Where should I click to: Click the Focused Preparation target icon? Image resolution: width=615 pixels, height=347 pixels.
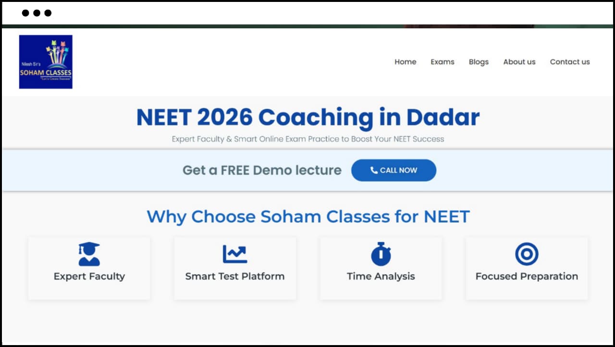tap(527, 253)
